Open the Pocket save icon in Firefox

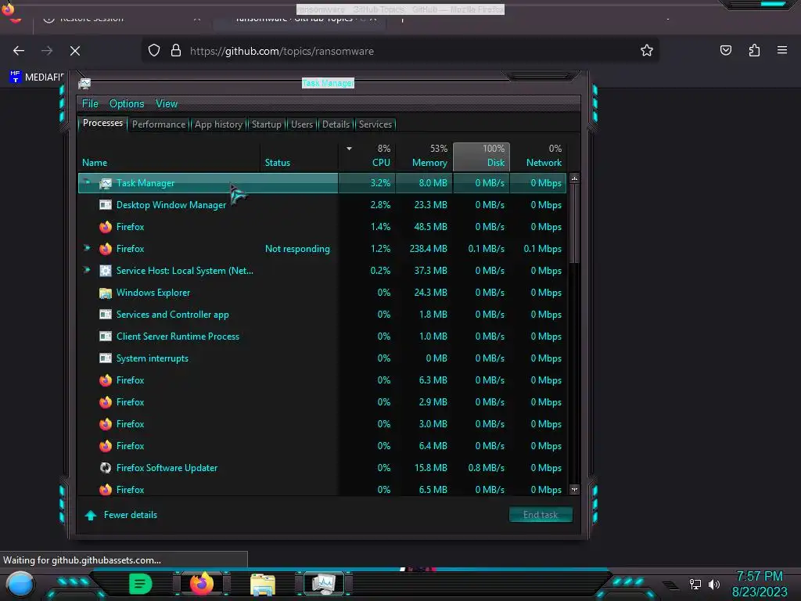[x=725, y=50]
